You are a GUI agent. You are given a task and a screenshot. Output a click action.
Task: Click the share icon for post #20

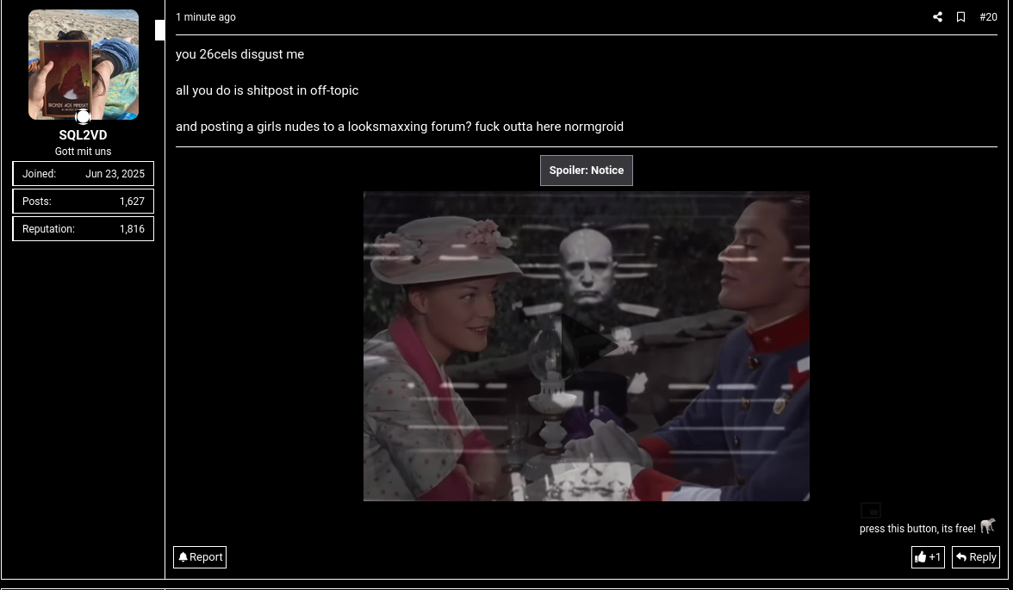[x=937, y=17]
